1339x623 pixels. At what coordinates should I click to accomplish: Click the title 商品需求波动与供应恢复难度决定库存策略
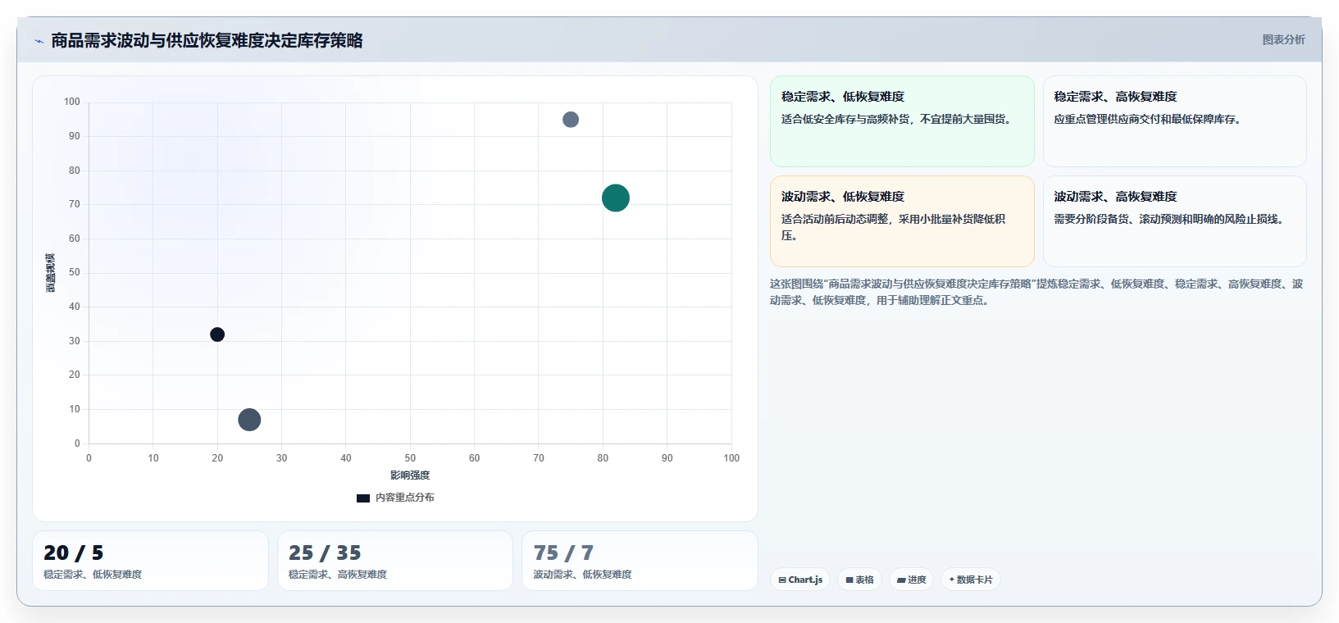[x=207, y=41]
